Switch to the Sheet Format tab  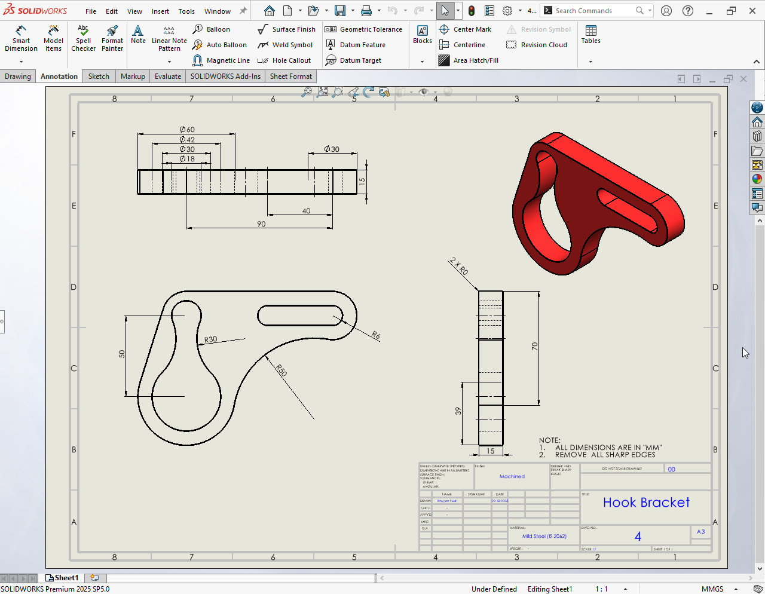[x=290, y=76]
